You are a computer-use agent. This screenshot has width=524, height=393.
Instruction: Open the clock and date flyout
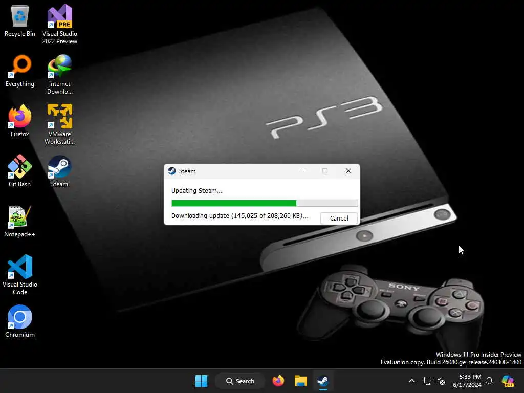click(x=467, y=381)
